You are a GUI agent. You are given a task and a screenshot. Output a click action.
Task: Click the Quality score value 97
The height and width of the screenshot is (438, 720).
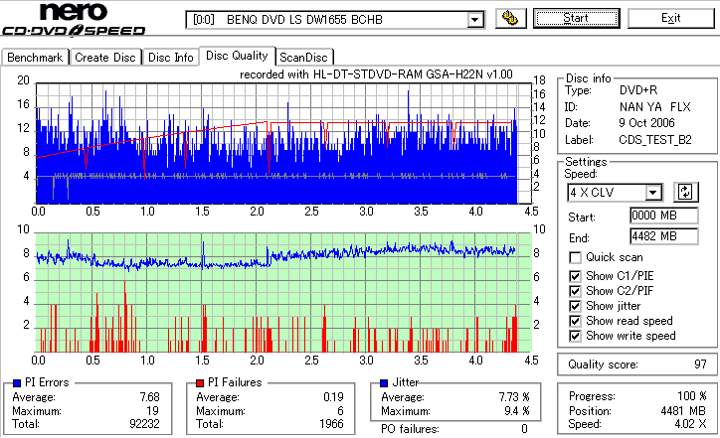pyautogui.click(x=700, y=365)
